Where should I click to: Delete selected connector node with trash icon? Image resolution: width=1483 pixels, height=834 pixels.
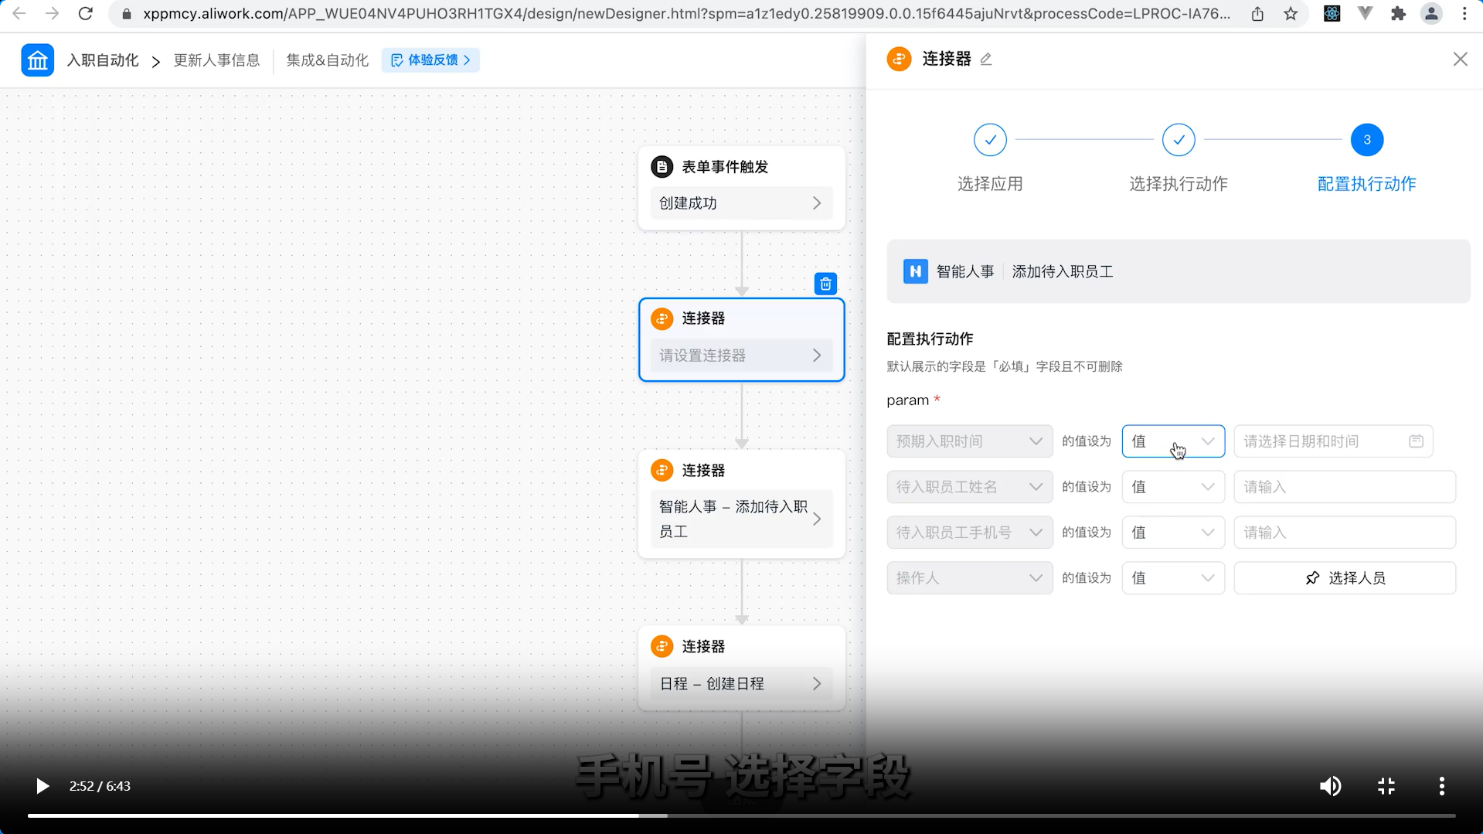point(825,284)
